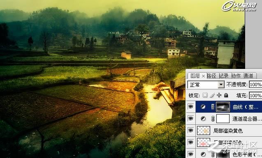Click the mask link icon on 通道混合器 layer

pyautogui.click(x=213, y=119)
